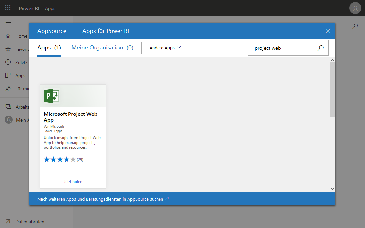
Task: Click the Microsoft Project app logo
Action: (x=51, y=96)
